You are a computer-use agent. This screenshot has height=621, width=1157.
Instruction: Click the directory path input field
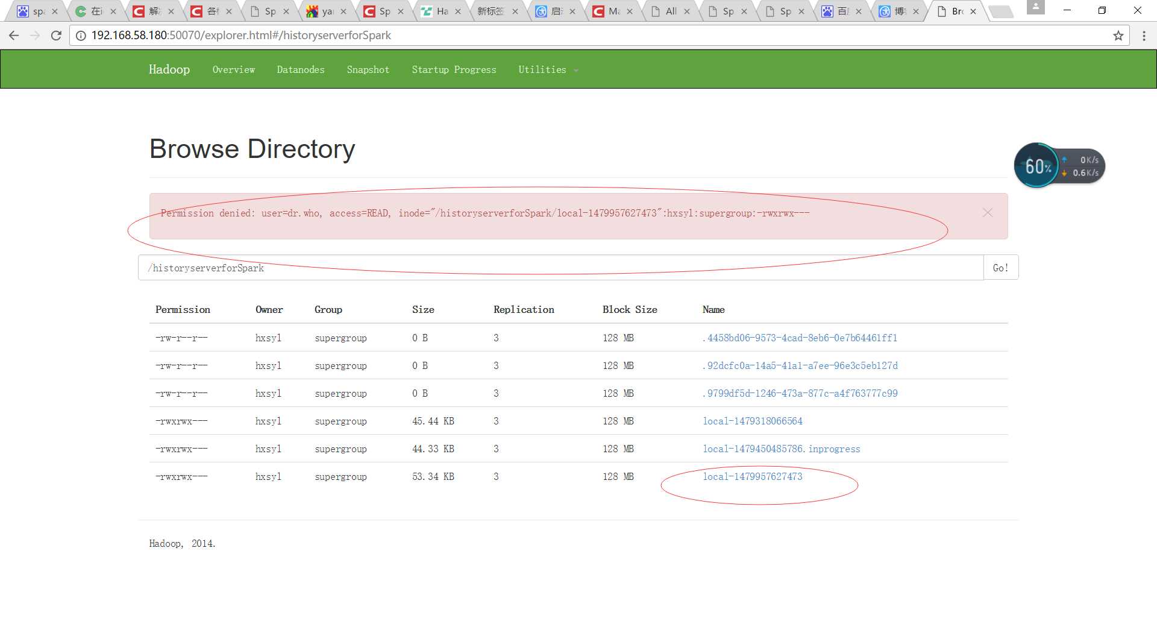click(560, 268)
